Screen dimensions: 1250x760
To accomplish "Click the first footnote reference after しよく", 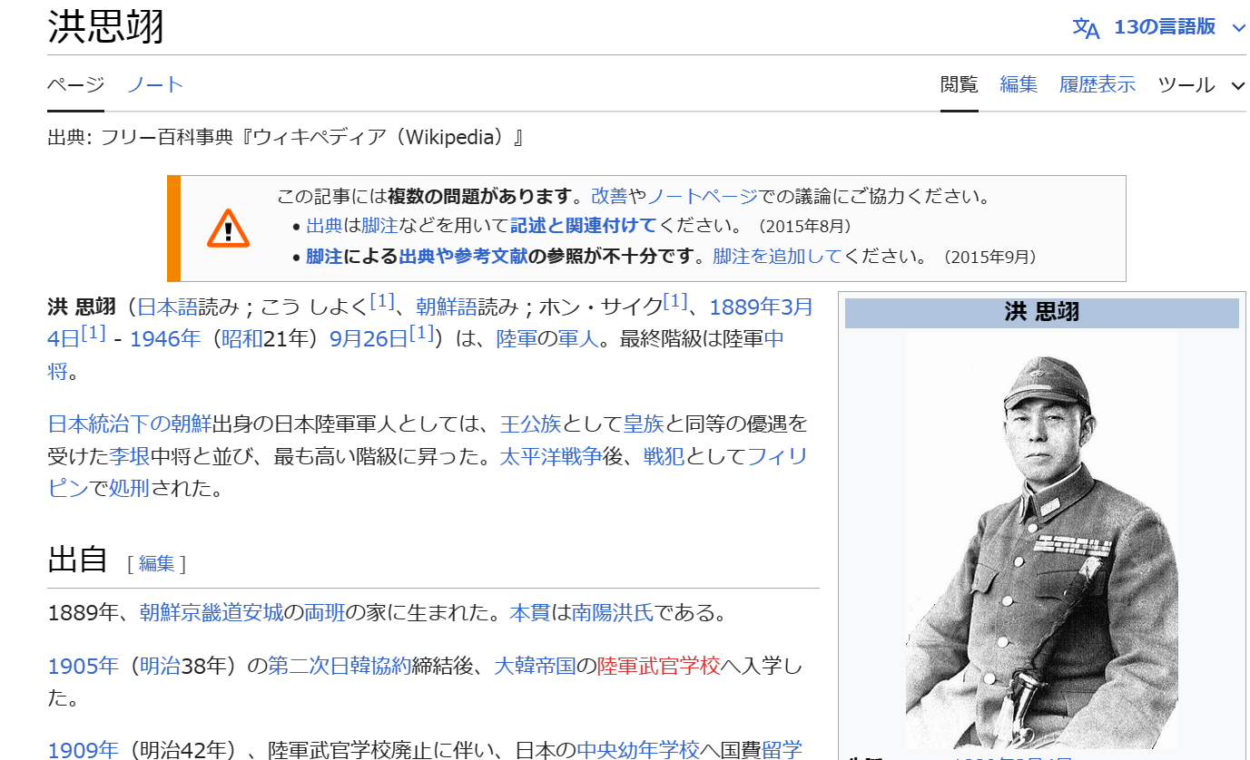I will [382, 301].
